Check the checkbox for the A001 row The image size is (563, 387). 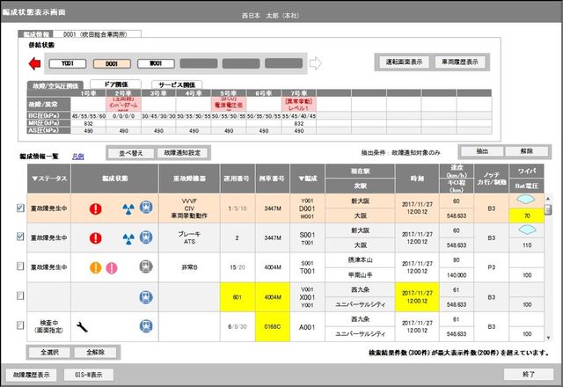20,325
